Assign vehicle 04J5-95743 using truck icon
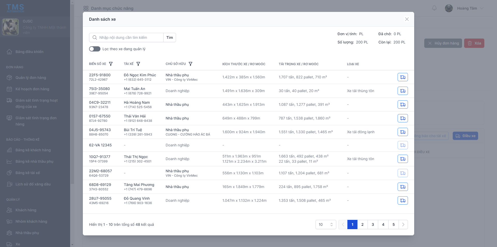Screen dimensions: 497x247 click(x=403, y=132)
